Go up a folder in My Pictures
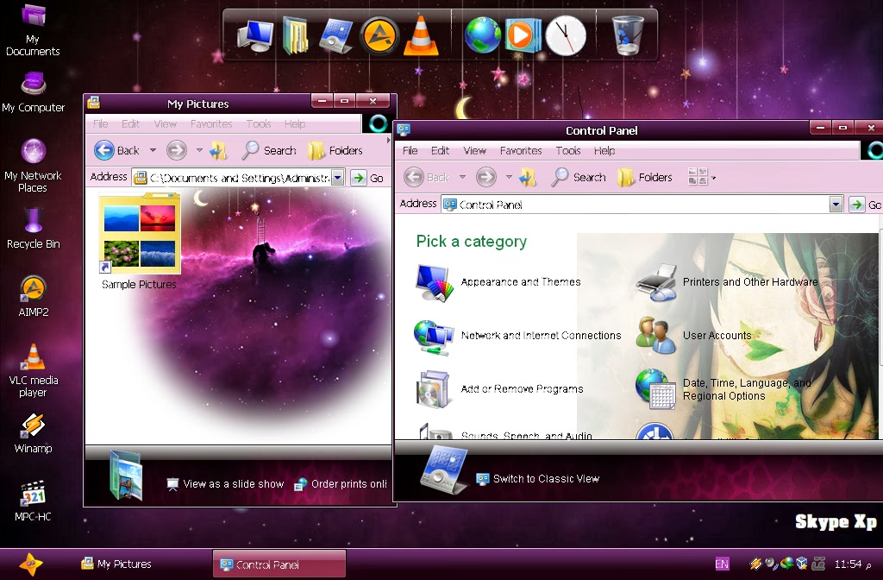Screen dimensions: 883x580 click(218, 150)
